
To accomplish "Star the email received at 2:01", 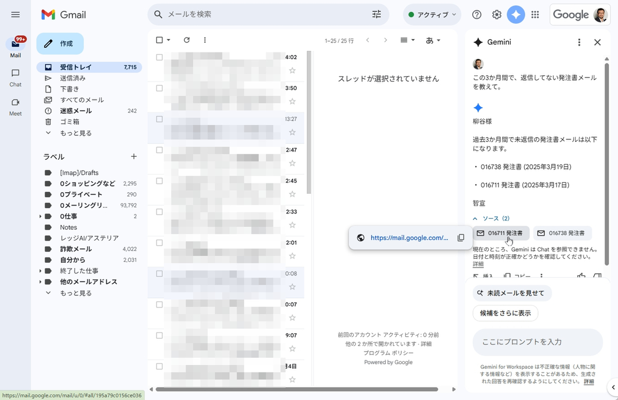I will [x=293, y=256].
